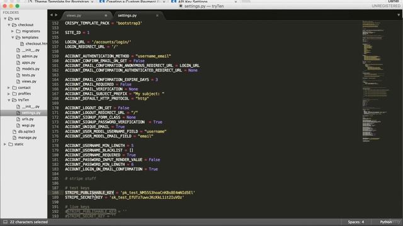Open apps.py in the sidebar

28,63
